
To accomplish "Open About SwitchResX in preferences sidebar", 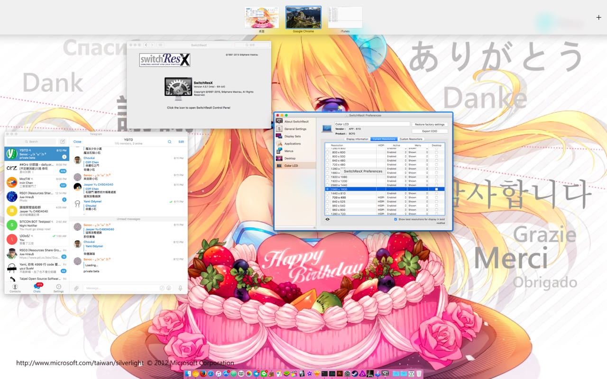I will (x=295, y=121).
